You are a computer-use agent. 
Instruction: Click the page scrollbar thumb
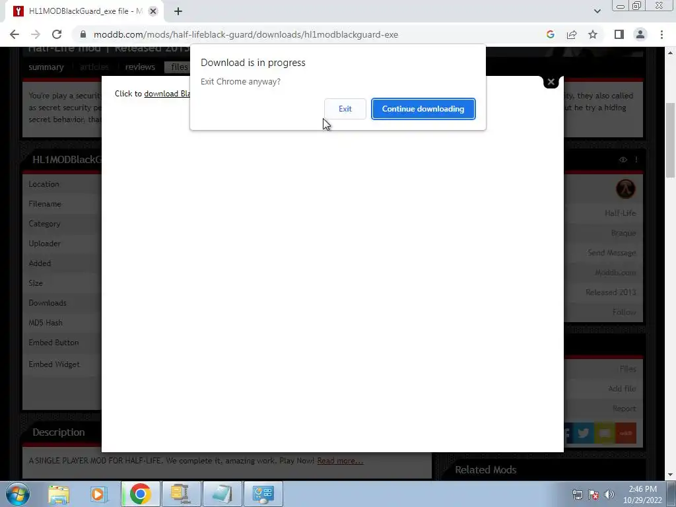pyautogui.click(x=670, y=140)
